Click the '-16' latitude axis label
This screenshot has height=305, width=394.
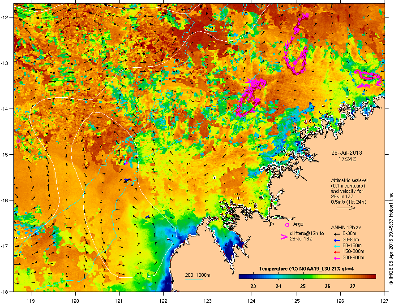[4, 200]
